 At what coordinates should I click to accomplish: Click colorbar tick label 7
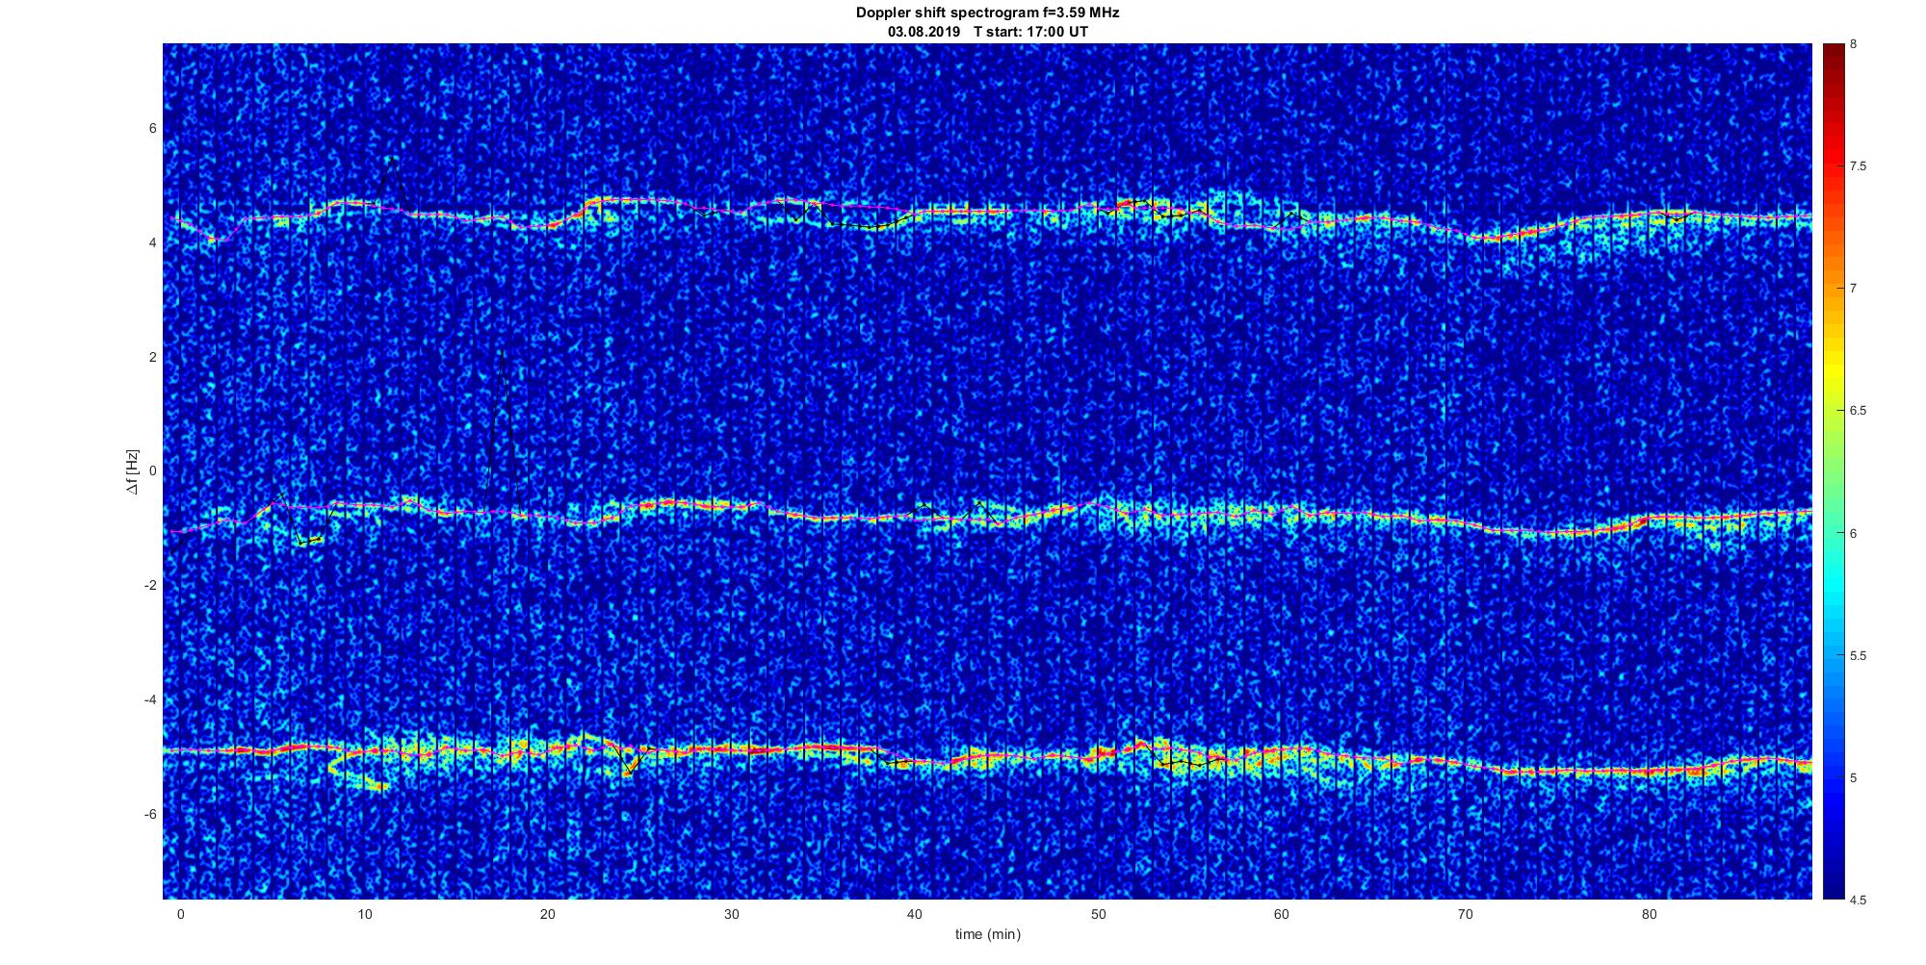point(1854,289)
